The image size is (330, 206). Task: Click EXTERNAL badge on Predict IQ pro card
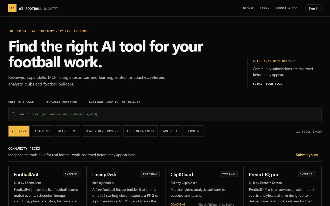pyautogui.click(x=307, y=174)
